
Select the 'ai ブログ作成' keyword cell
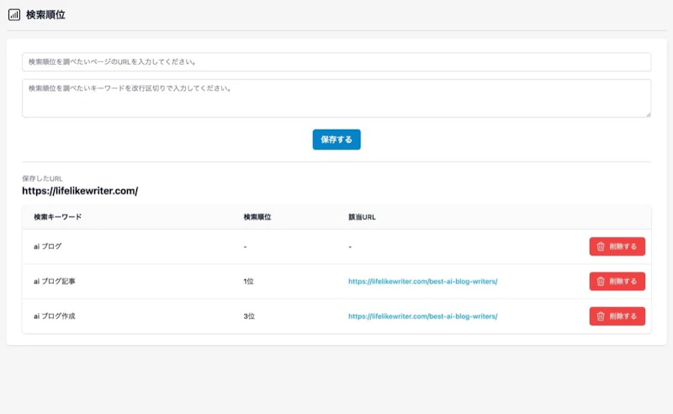tap(55, 316)
